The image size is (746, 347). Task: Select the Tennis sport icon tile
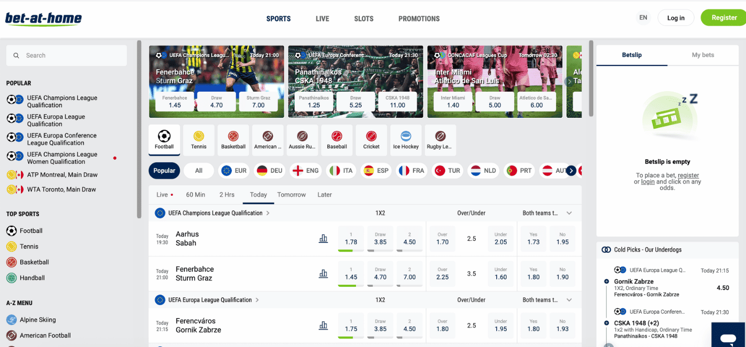pyautogui.click(x=199, y=140)
